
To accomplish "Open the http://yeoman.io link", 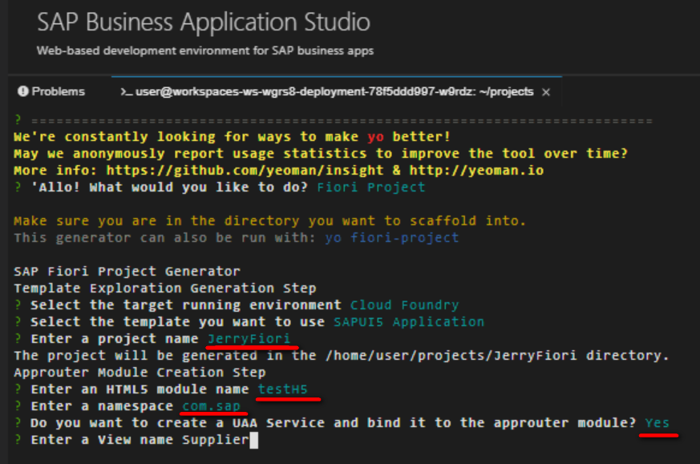I will pos(476,171).
